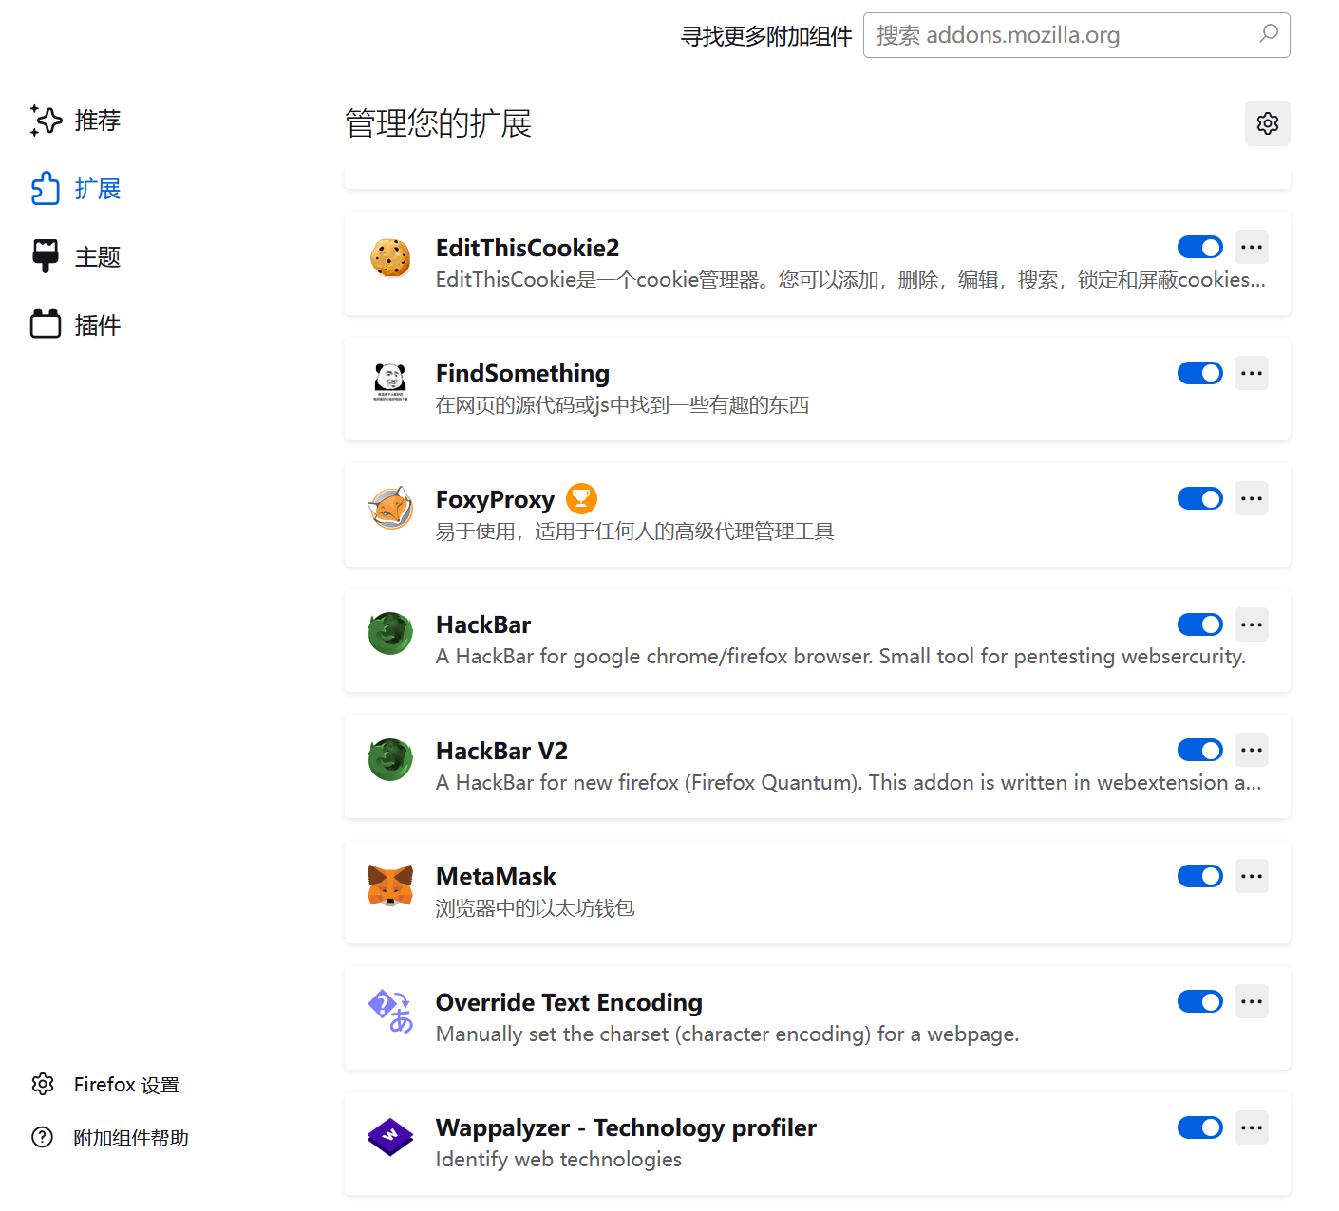The height and width of the screenshot is (1211, 1339).
Task: Click the HackBar extension icon
Action: tap(390, 634)
